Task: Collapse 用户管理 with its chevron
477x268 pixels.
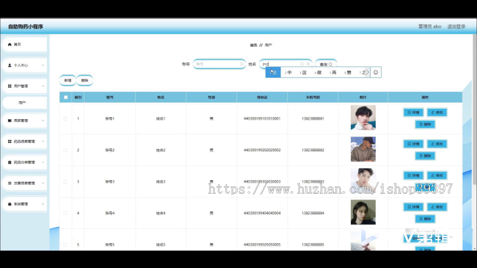Action: click(x=43, y=86)
